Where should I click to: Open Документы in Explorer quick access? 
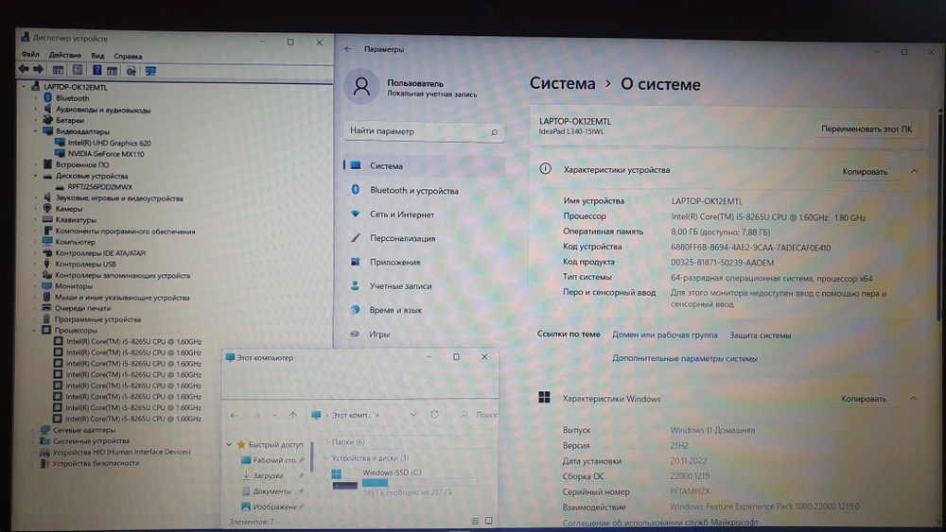(272, 491)
